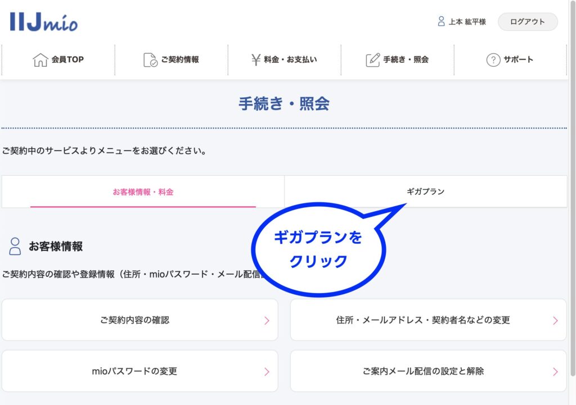Screen dimensions: 576x405
Task: Select the お客様情報・料金 tab
Action: (143, 192)
